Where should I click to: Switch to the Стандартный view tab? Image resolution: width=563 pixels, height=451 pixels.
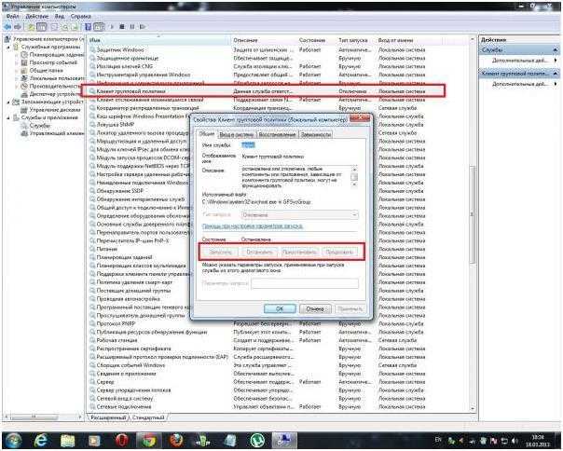[148, 417]
